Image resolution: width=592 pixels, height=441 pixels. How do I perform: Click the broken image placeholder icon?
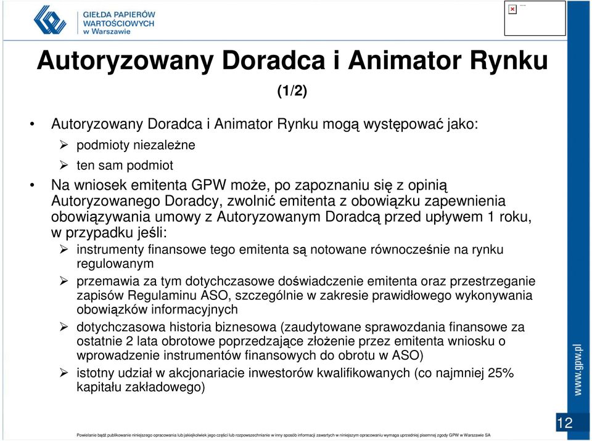coord(512,9)
